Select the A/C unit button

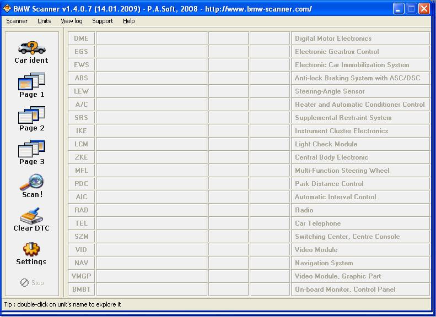coord(81,105)
